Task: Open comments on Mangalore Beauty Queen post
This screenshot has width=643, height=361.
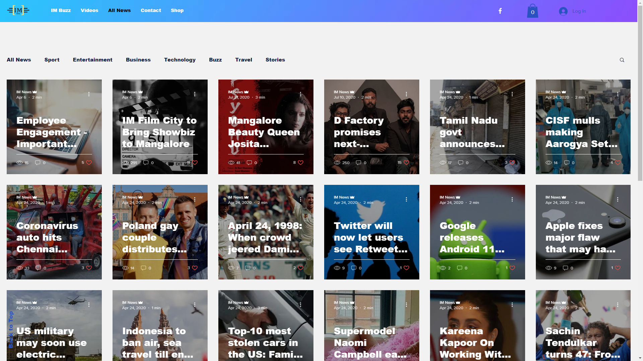Action: (x=252, y=163)
